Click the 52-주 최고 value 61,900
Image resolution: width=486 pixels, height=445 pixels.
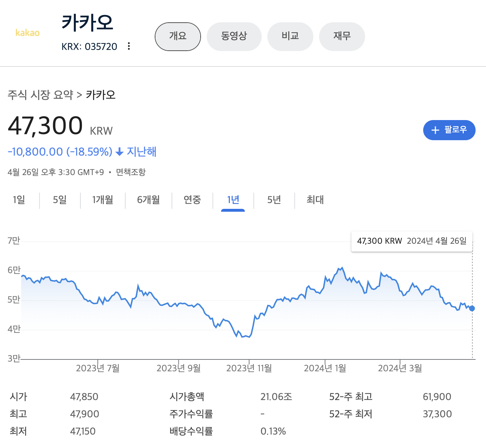click(x=437, y=397)
